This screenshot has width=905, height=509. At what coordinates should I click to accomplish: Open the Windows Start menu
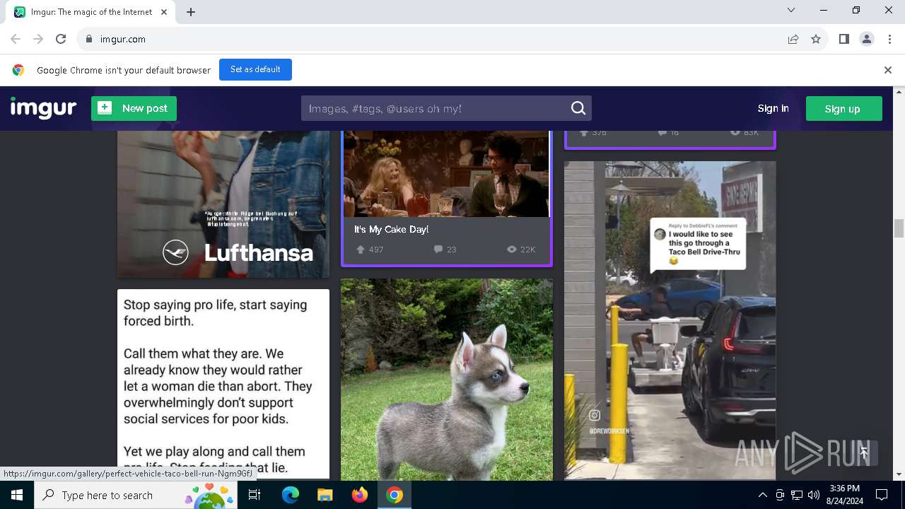(x=17, y=495)
